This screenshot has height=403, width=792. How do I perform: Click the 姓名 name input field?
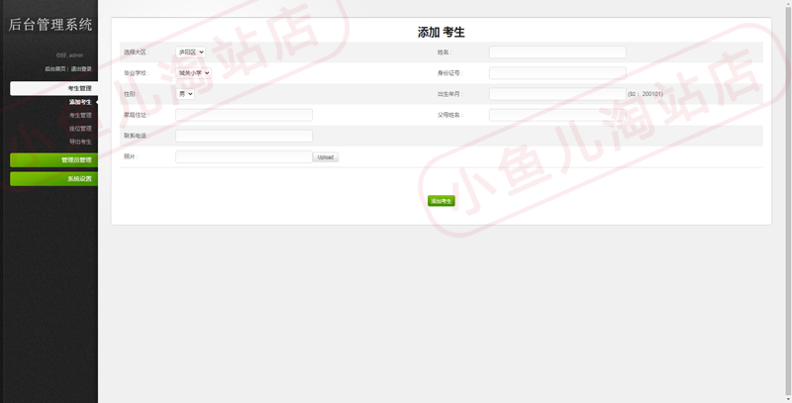point(557,52)
